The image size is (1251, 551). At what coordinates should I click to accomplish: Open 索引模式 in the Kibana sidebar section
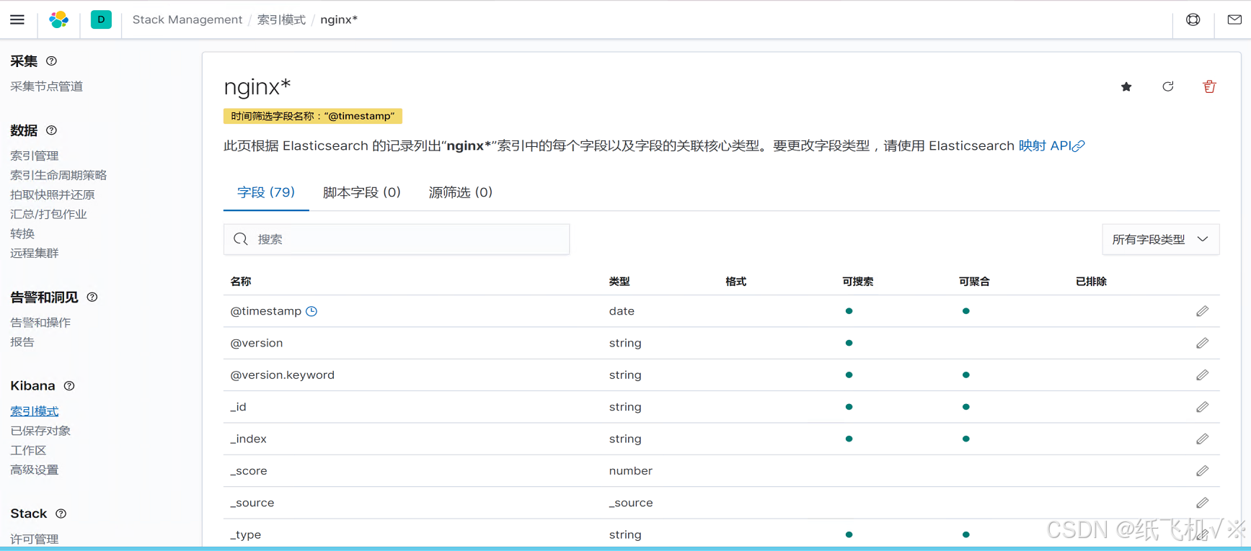click(35, 411)
